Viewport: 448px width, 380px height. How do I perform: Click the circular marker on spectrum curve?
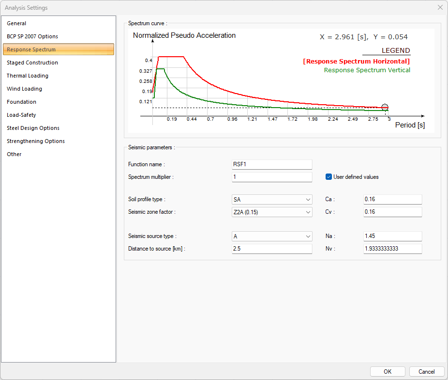click(385, 108)
